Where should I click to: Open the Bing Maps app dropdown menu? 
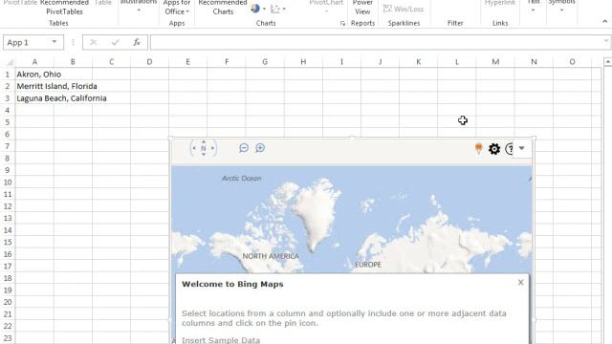tap(522, 148)
